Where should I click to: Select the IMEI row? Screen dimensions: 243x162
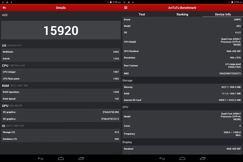(182, 74)
